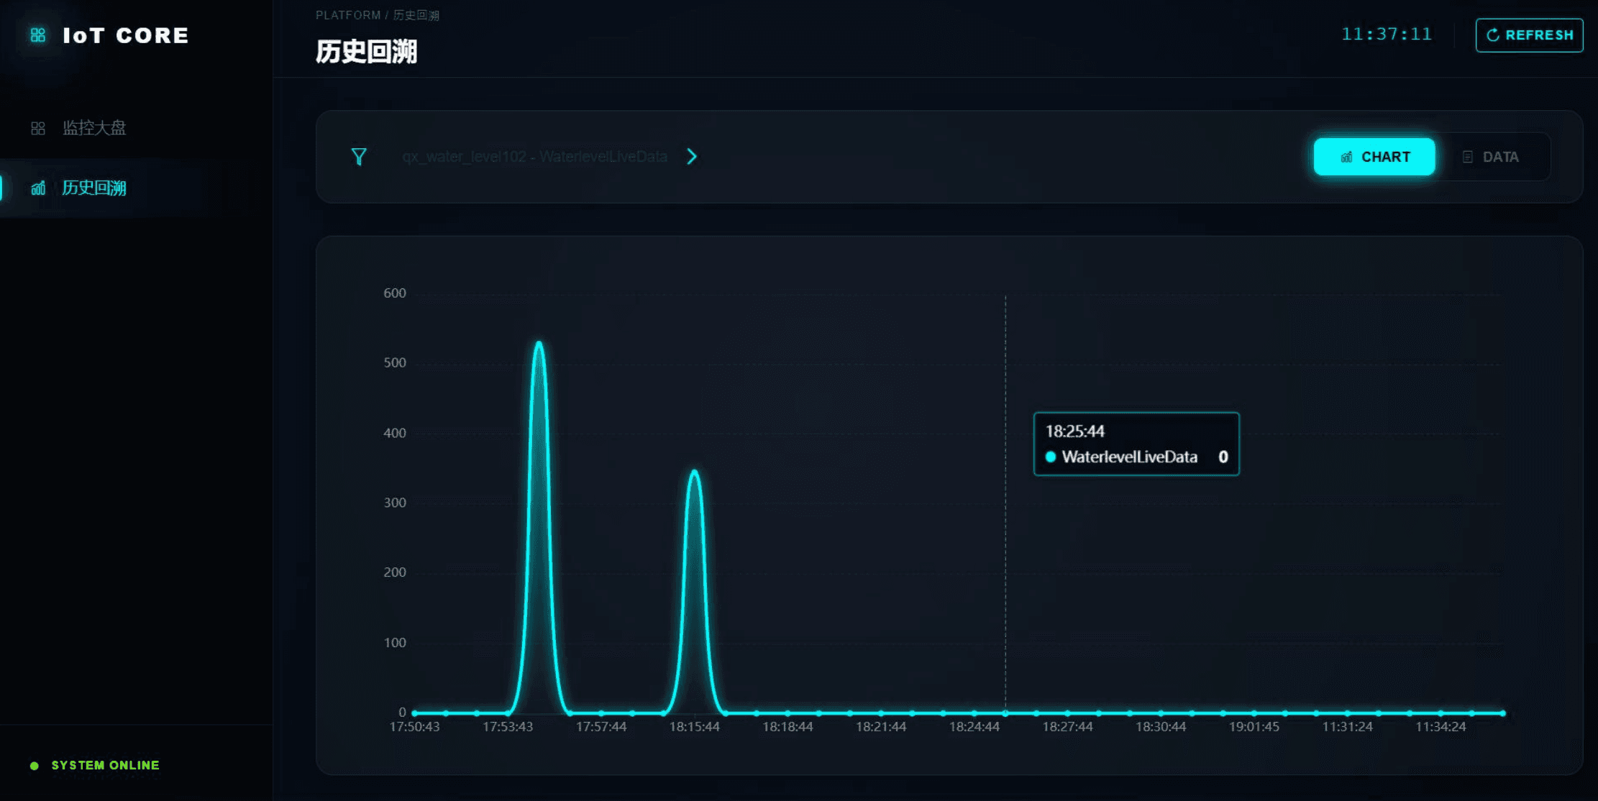The image size is (1598, 801).
Task: Click the chart peak near 17:53:43
Action: click(x=539, y=343)
